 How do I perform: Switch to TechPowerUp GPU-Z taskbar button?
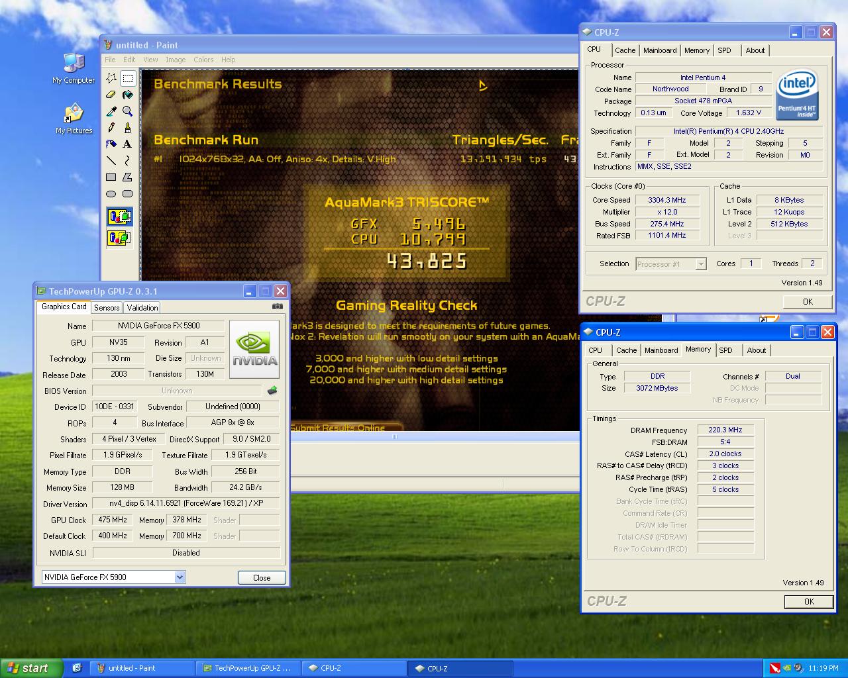tap(248, 668)
